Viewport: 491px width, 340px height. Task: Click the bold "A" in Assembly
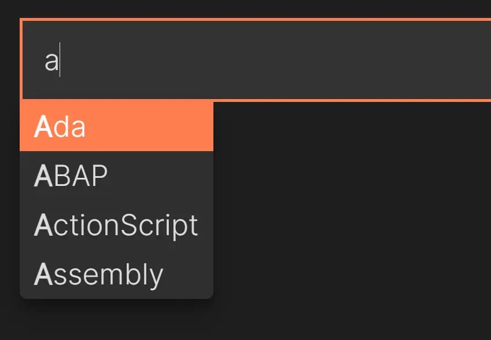coord(43,274)
